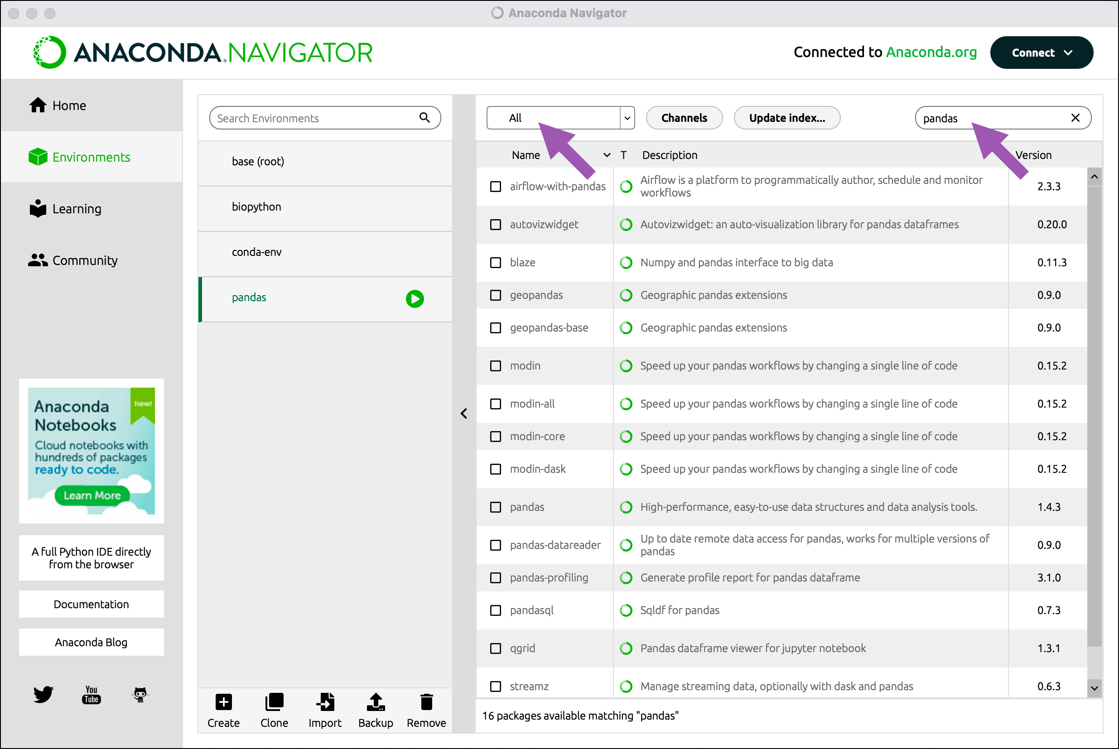Open the Twitter bird icon link
1119x749 pixels.
click(43, 694)
